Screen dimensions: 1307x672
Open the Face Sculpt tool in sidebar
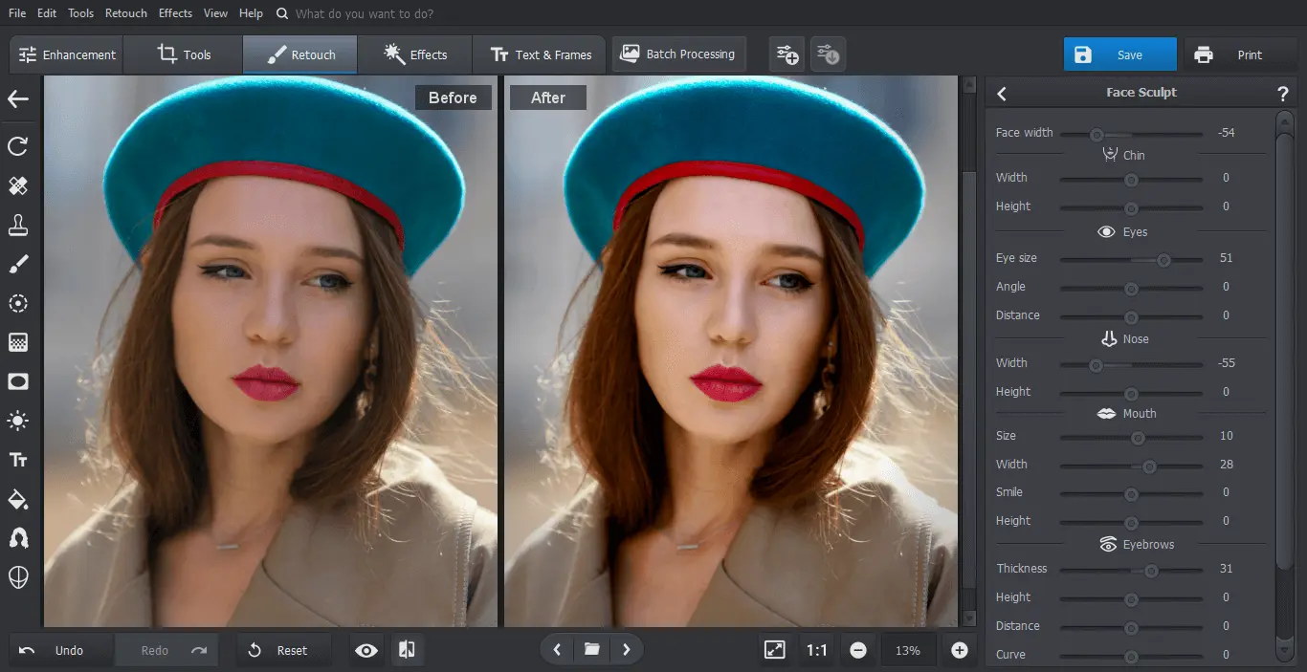(18, 577)
